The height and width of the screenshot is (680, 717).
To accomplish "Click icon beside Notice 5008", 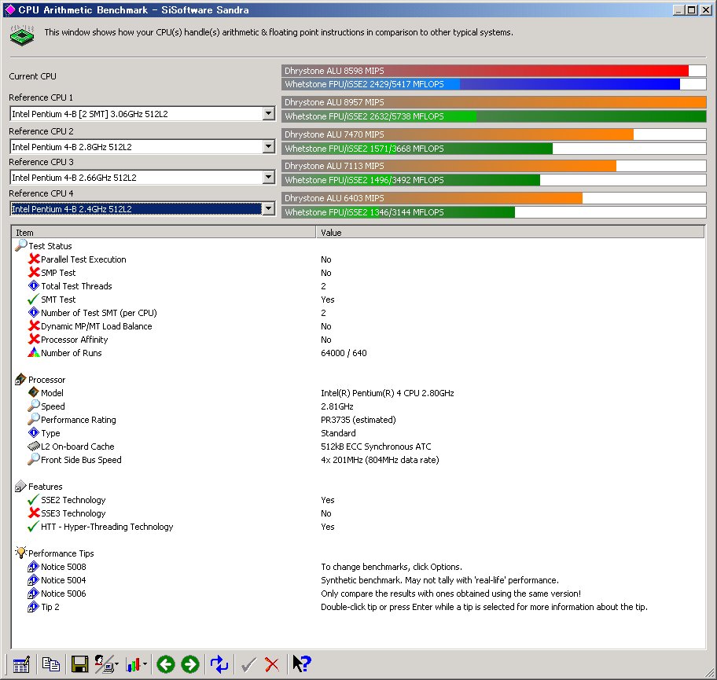I will [x=33, y=567].
